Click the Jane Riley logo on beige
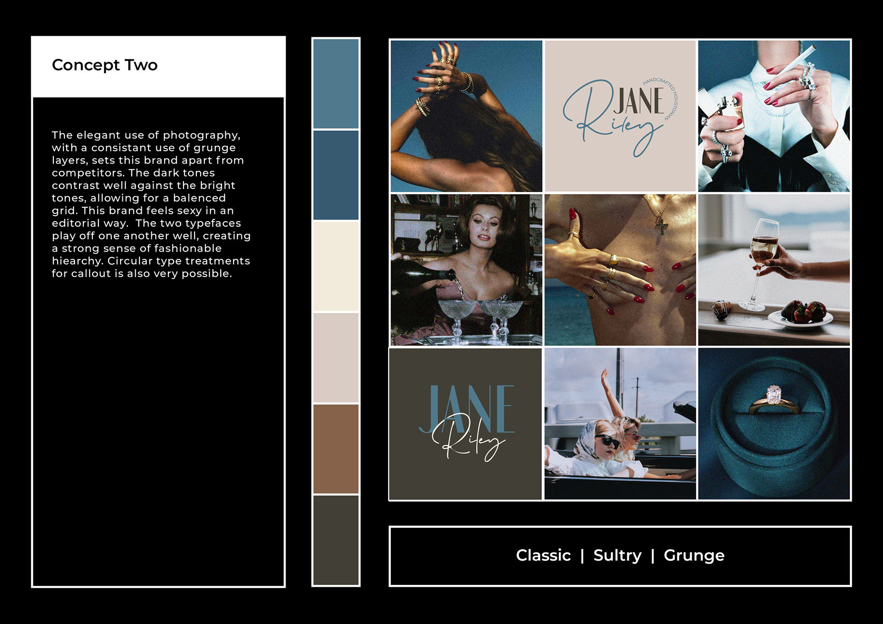 620,116
